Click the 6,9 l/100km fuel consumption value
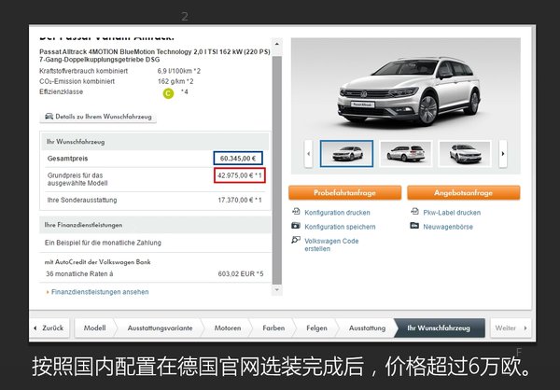 179,71
